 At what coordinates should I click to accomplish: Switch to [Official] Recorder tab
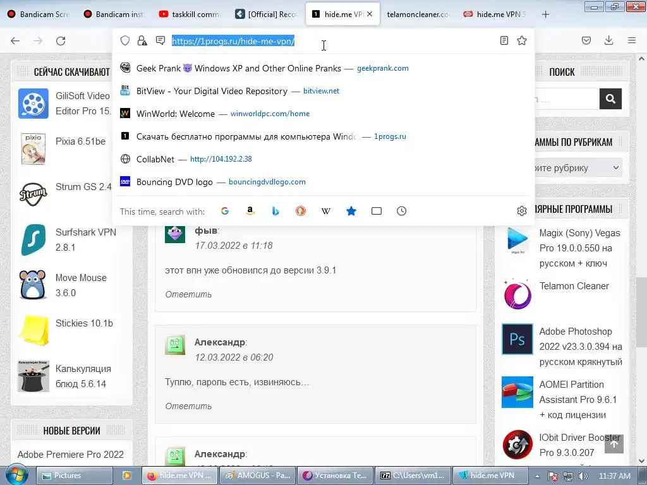click(266, 14)
